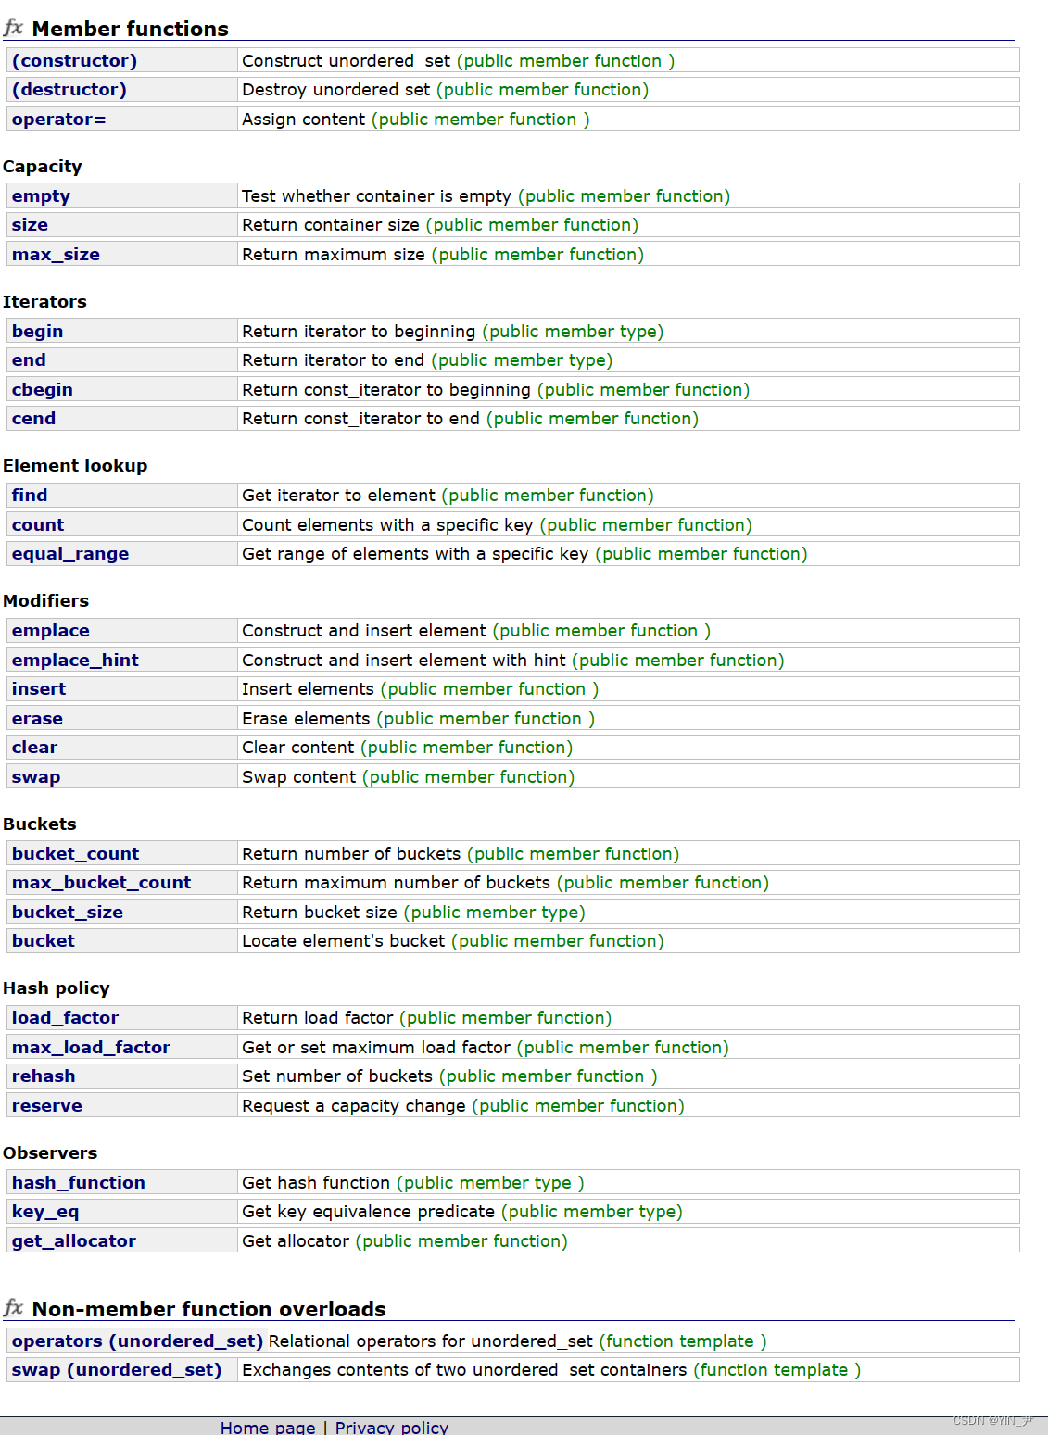Open the bucket_size function link
1048x1435 pixels.
(67, 913)
